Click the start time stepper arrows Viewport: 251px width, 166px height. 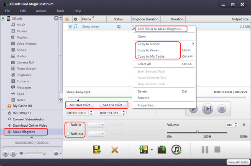91,113
